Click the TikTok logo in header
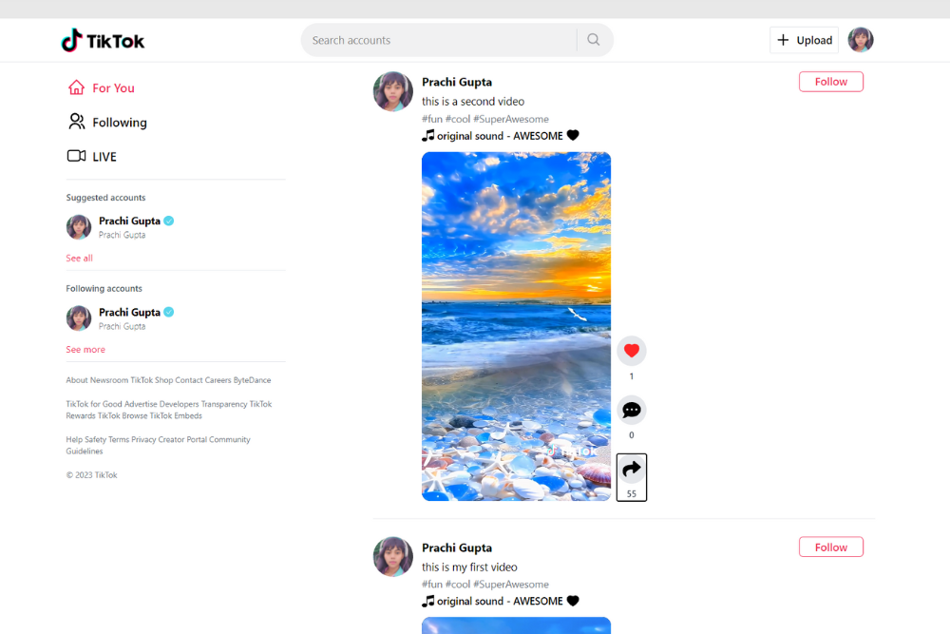Screen dimensions: 950x634 click(103, 41)
